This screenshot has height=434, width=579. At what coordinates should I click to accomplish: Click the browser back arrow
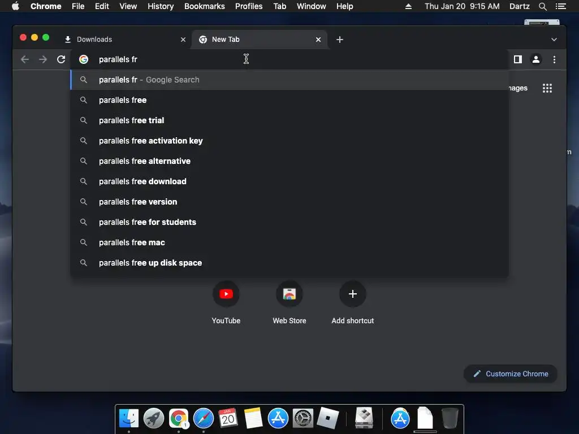[x=25, y=59]
